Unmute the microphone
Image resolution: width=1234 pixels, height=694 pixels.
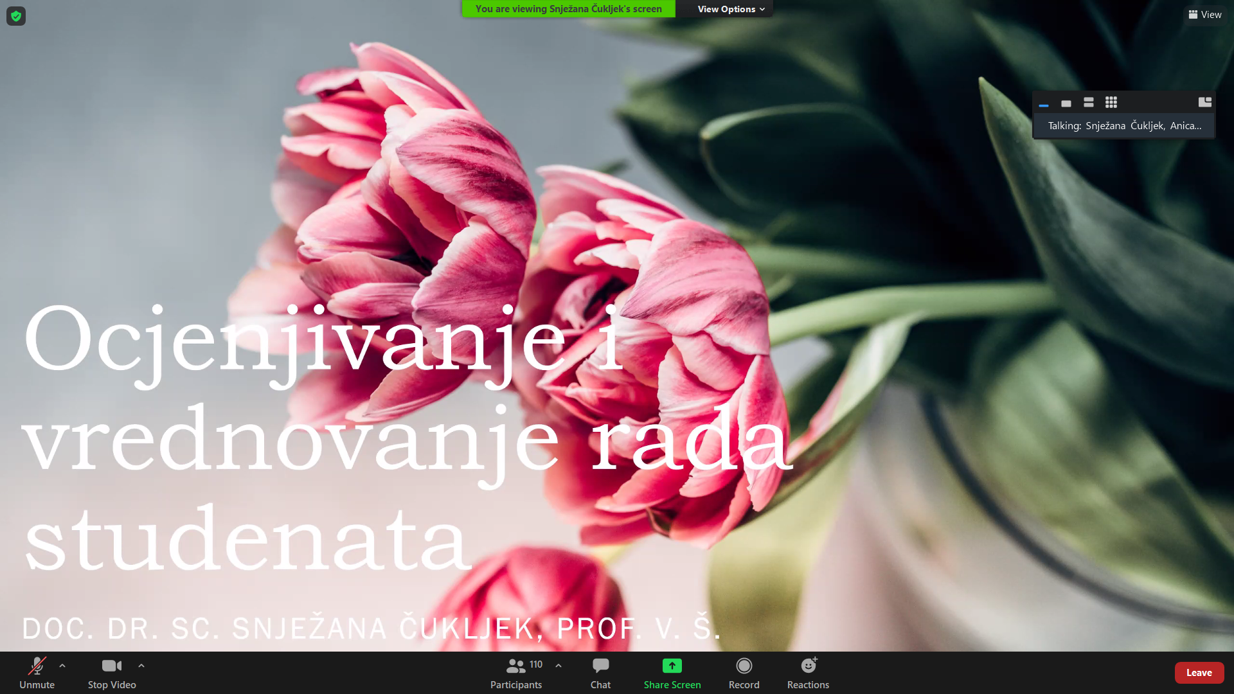coord(37,673)
